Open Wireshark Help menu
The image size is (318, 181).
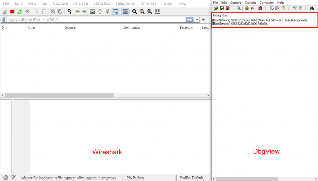click(182, 3)
